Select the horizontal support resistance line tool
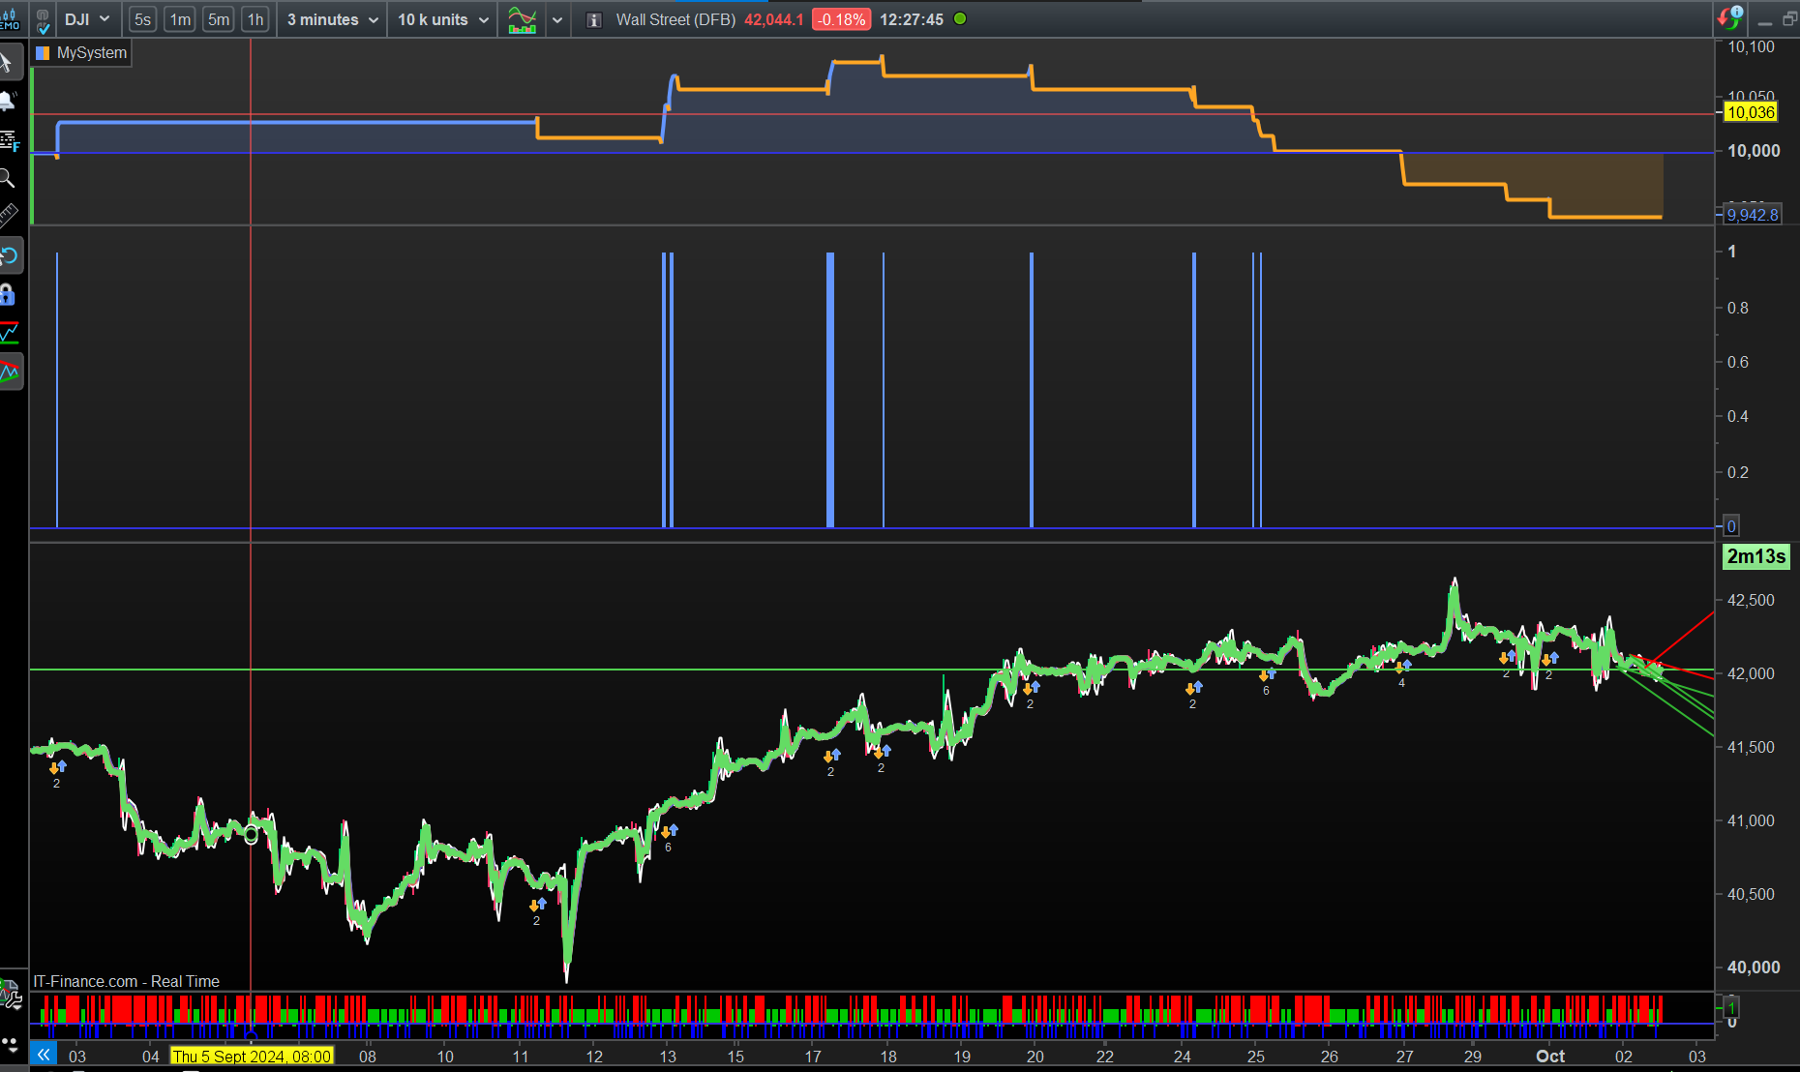Screen dimensions: 1800x1072 10,333
